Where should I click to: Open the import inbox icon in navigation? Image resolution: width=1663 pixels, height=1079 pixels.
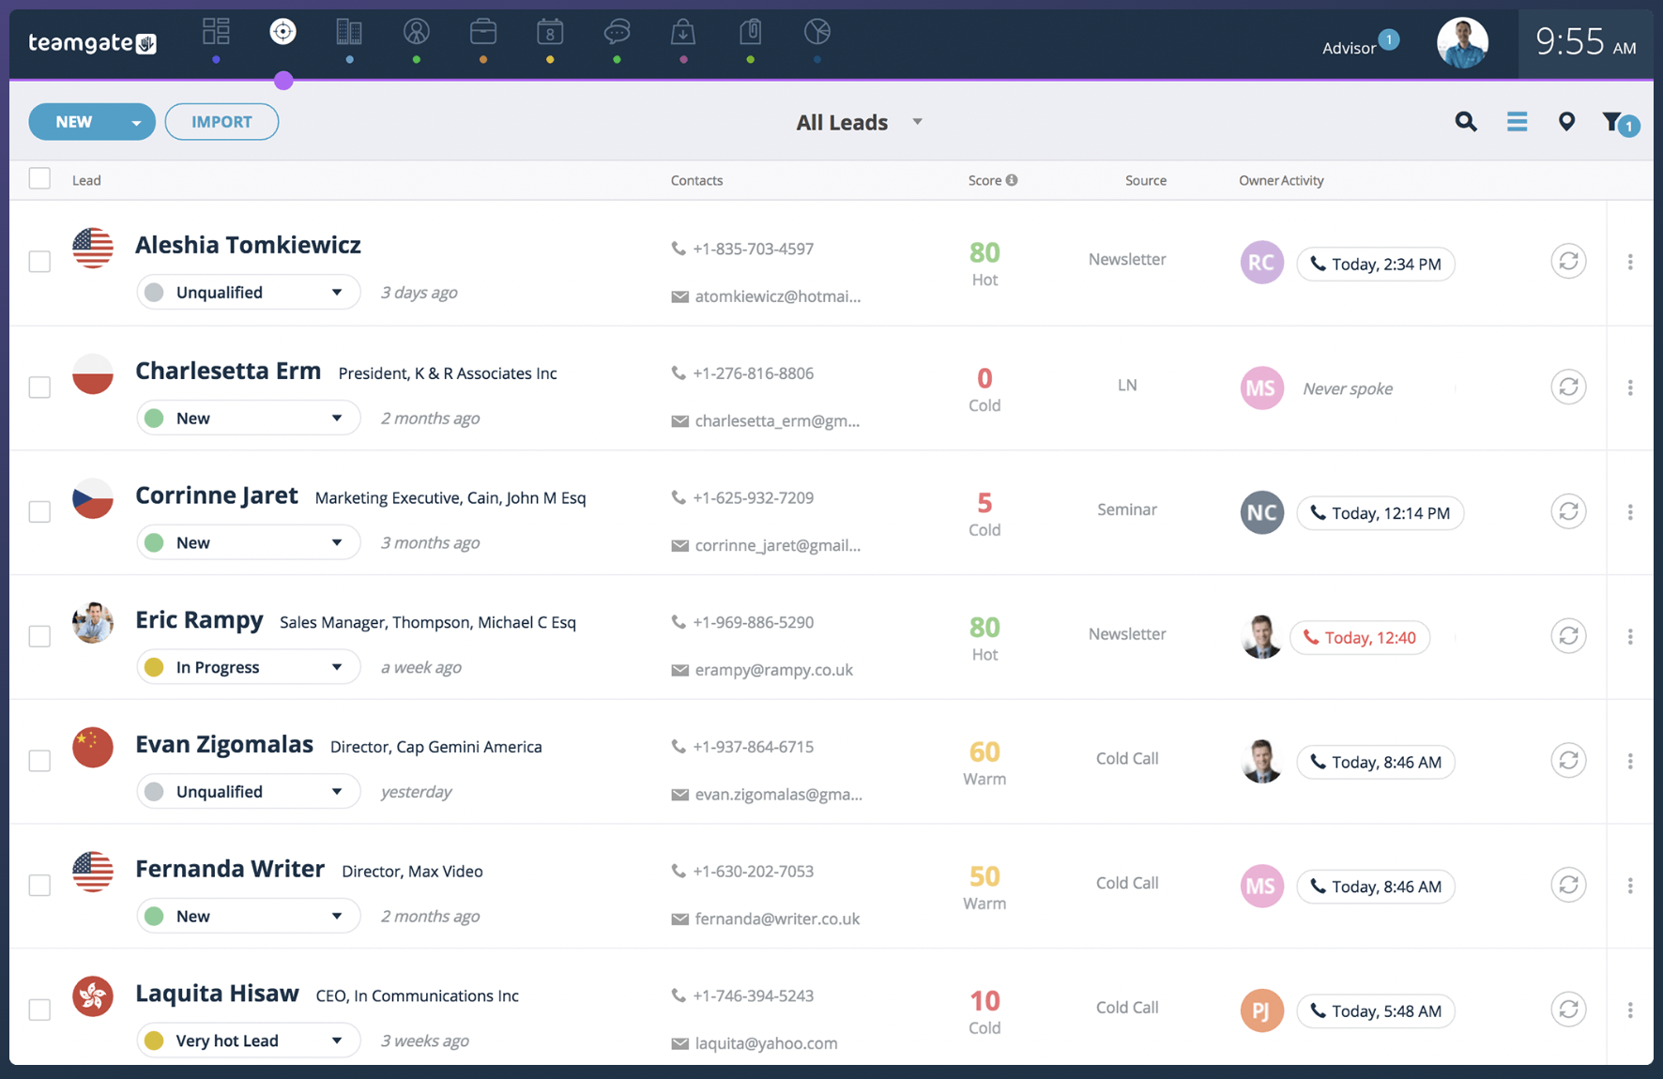[683, 32]
